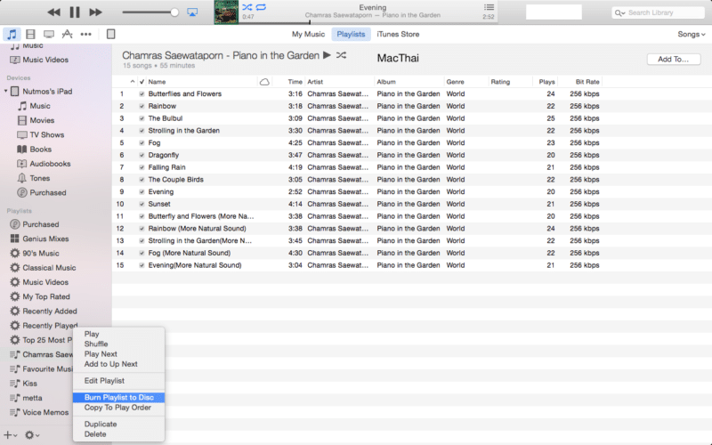Uncheck the Butterflies and Flowers song checkbox

(x=142, y=93)
